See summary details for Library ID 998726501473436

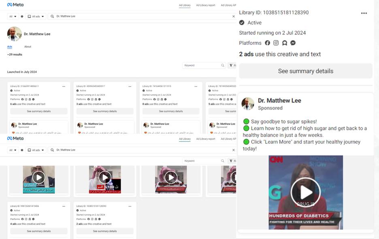[x=39, y=231]
